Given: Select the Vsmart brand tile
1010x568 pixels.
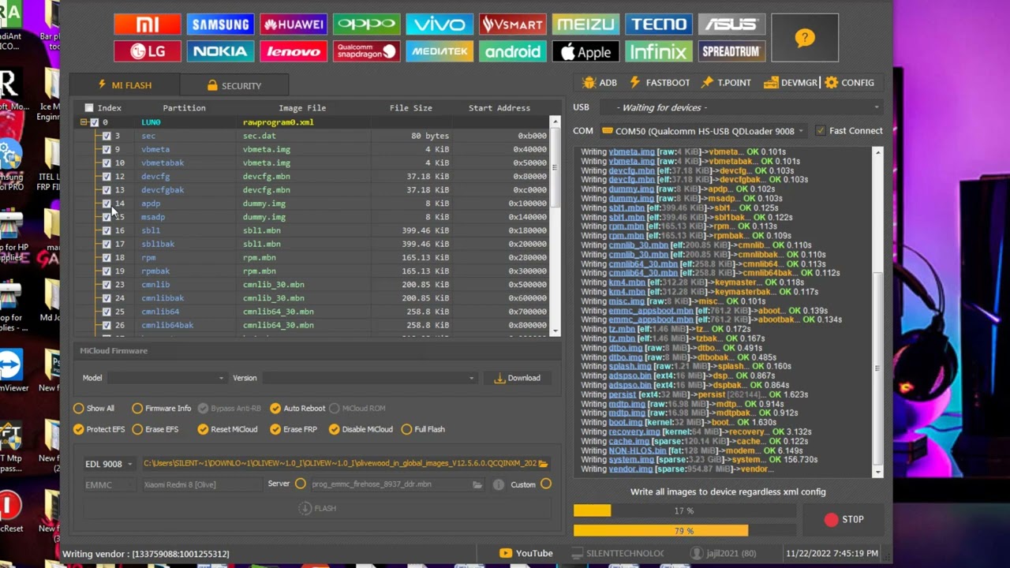Looking at the screenshot, I should tap(512, 24).
